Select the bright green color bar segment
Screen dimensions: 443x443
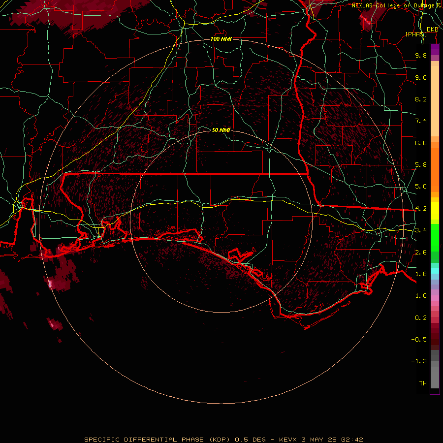[435, 237]
